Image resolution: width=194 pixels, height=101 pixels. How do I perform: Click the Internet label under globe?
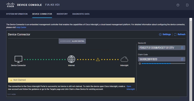(71, 65)
